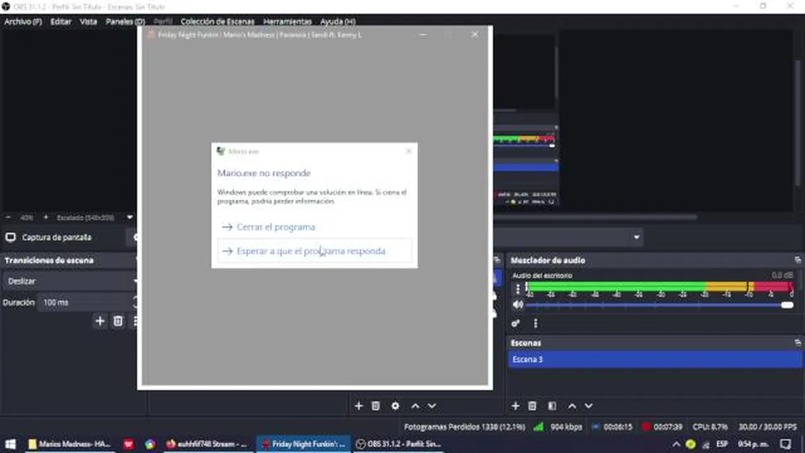This screenshot has width=805, height=453.
Task: Open the Archivo menu
Action: 23,21
